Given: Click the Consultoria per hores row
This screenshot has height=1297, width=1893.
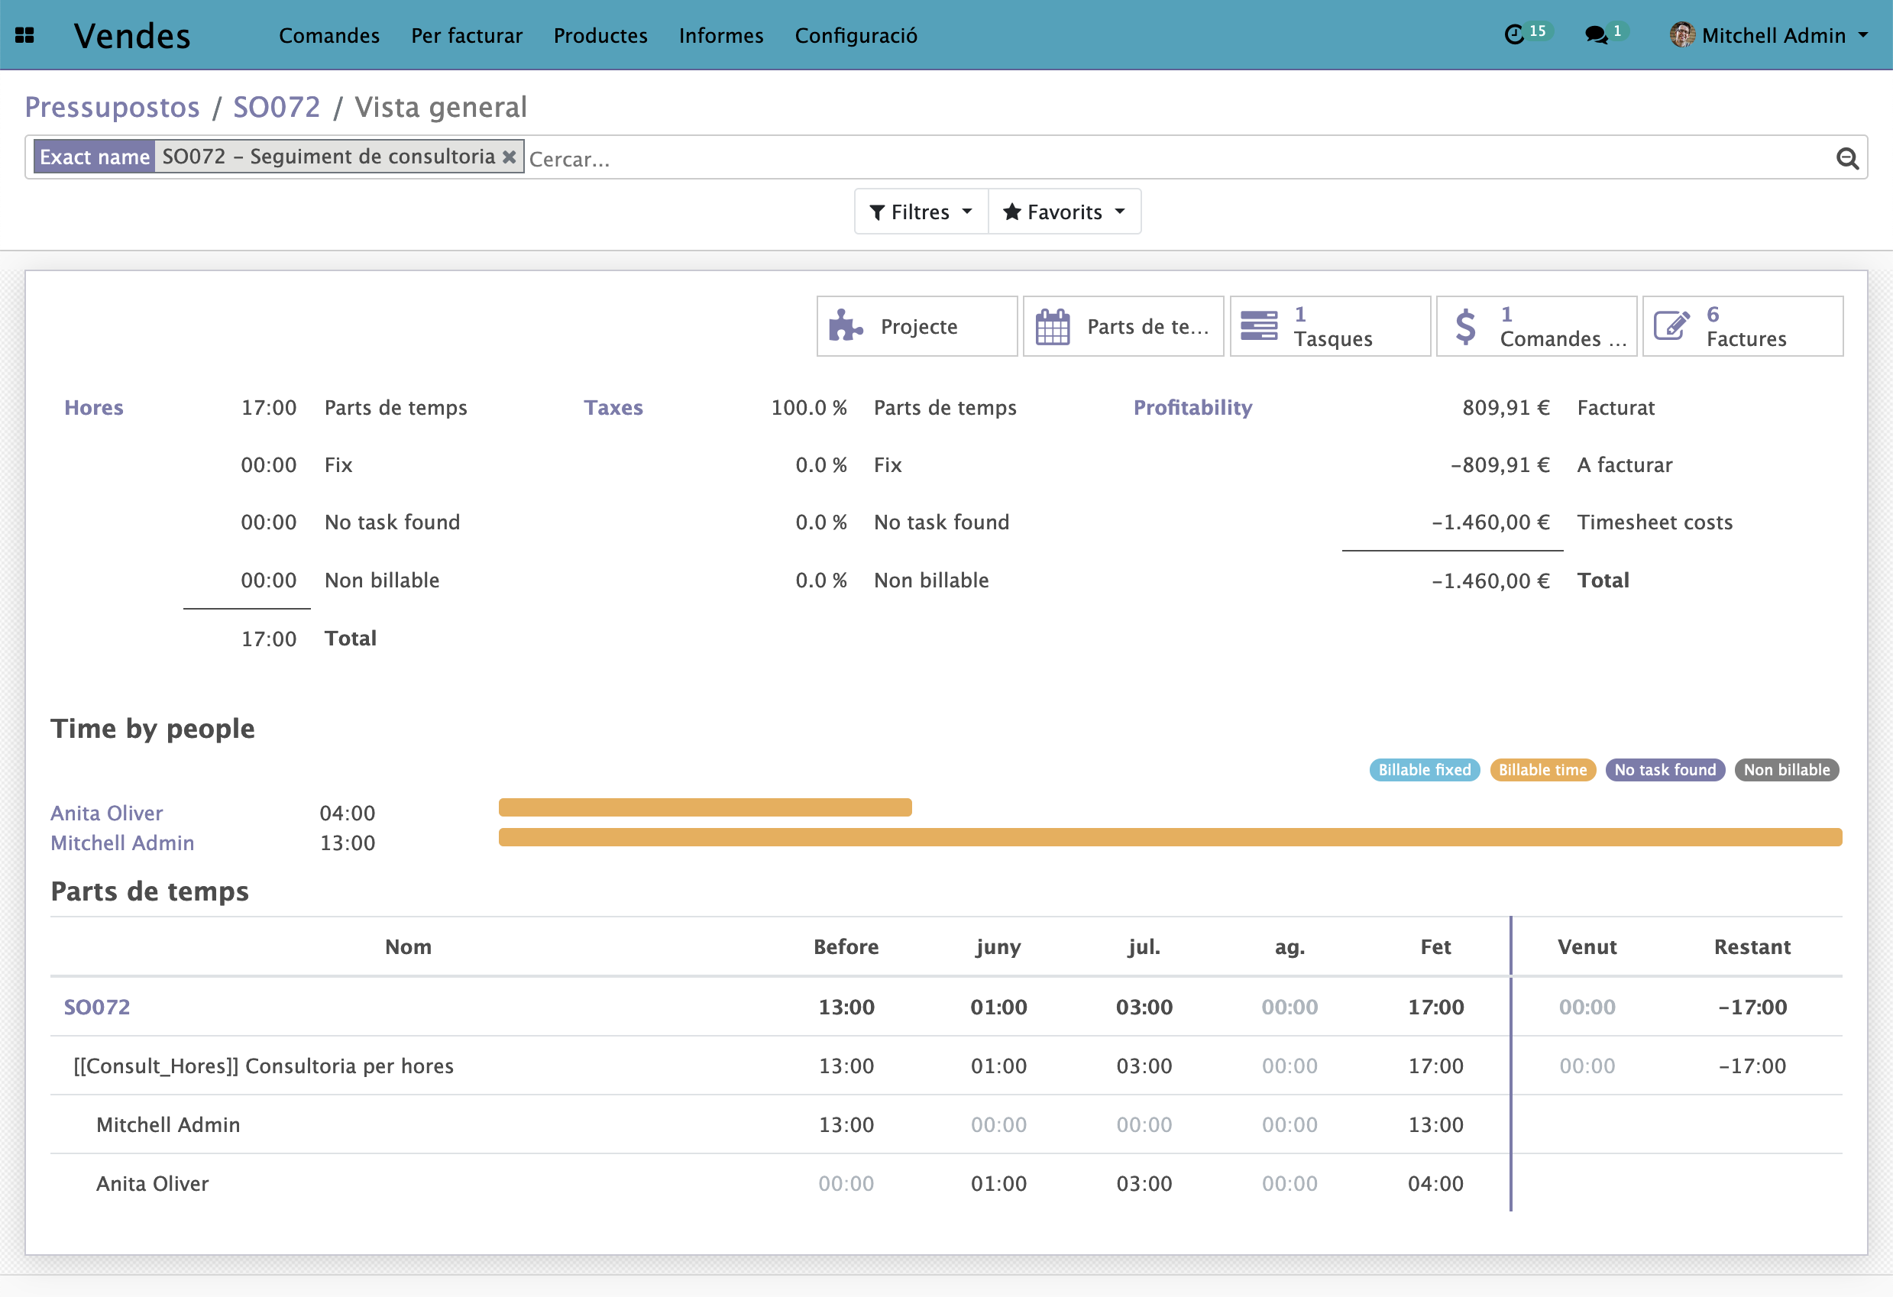Looking at the screenshot, I should (946, 1066).
